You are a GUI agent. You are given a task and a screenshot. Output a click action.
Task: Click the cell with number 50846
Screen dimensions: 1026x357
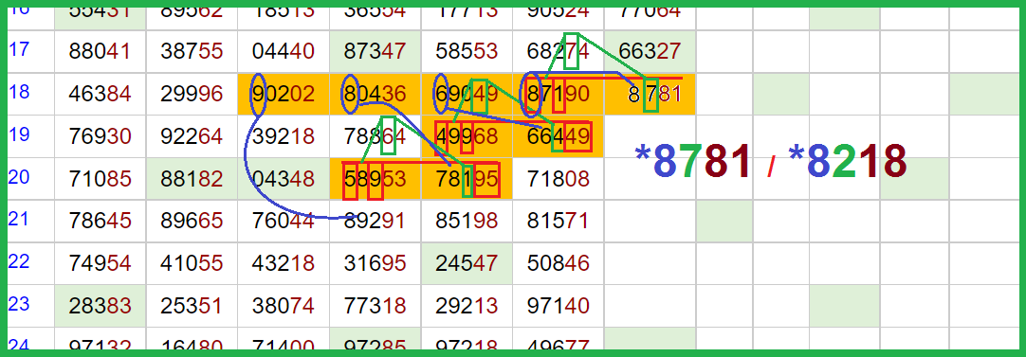(x=559, y=263)
